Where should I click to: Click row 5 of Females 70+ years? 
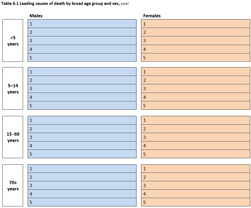[x=196, y=202]
